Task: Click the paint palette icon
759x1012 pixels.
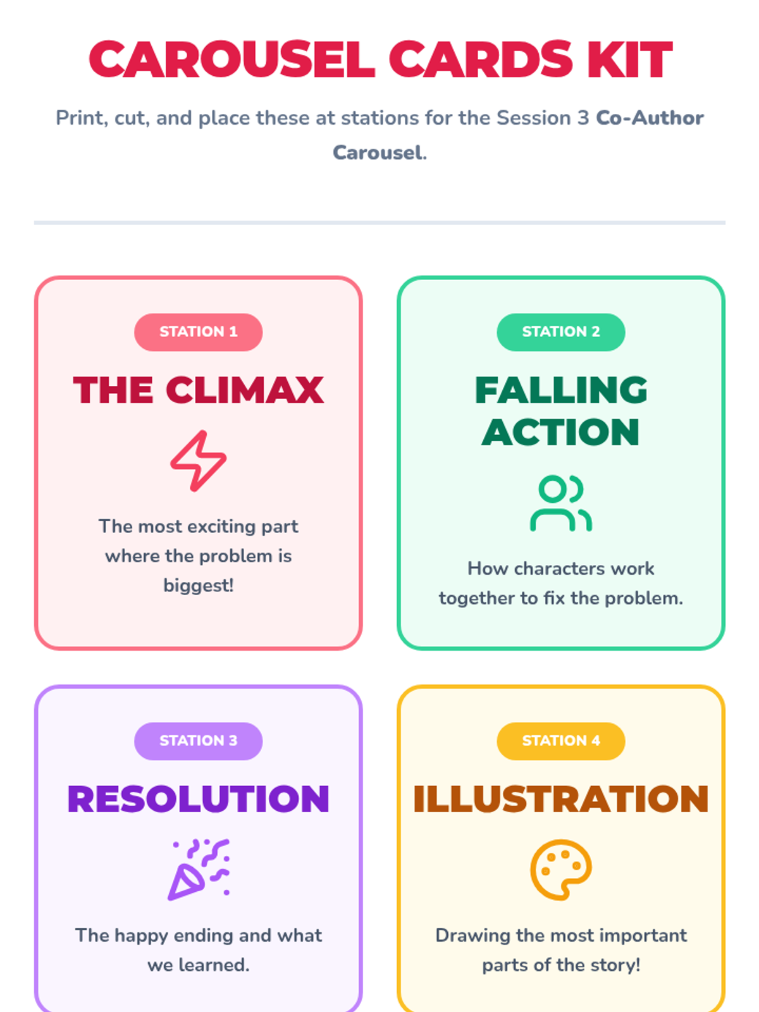Action: click(560, 869)
